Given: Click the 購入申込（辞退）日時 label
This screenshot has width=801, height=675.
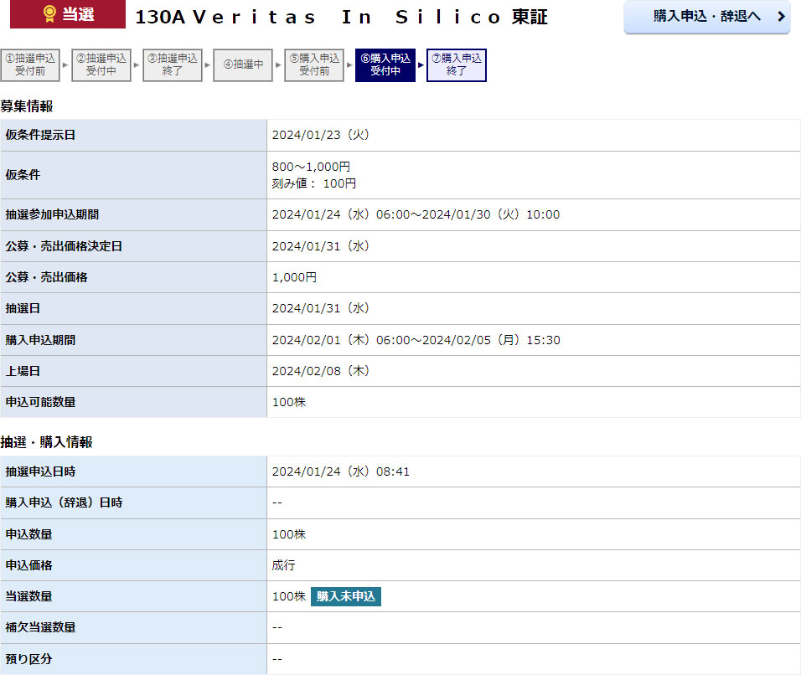Looking at the screenshot, I should [64, 503].
